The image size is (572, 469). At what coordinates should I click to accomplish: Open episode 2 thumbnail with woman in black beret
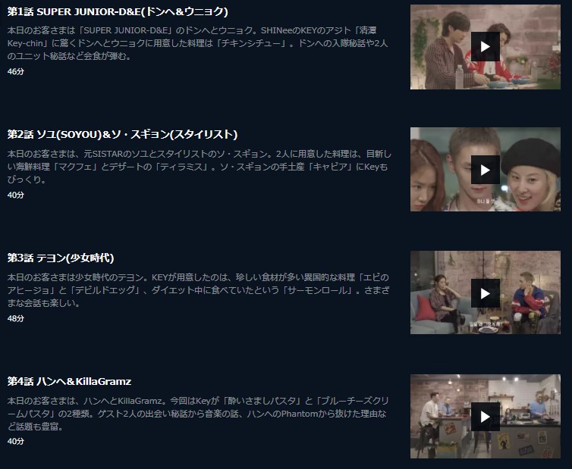pyautogui.click(x=486, y=170)
